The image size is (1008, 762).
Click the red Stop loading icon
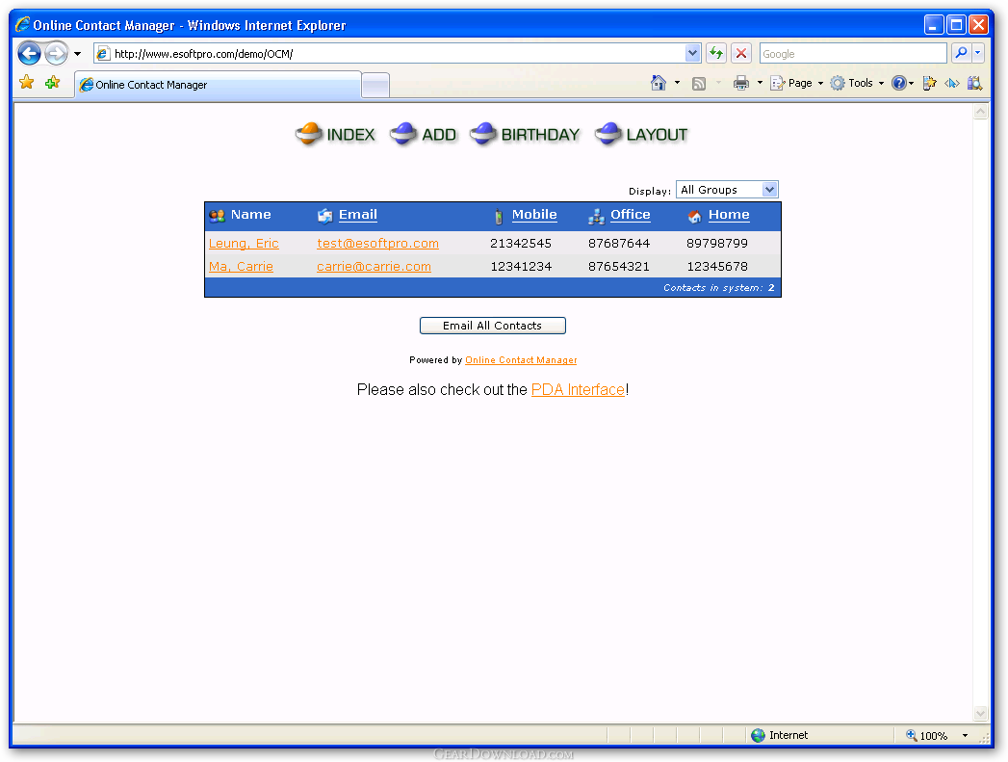[x=741, y=53]
